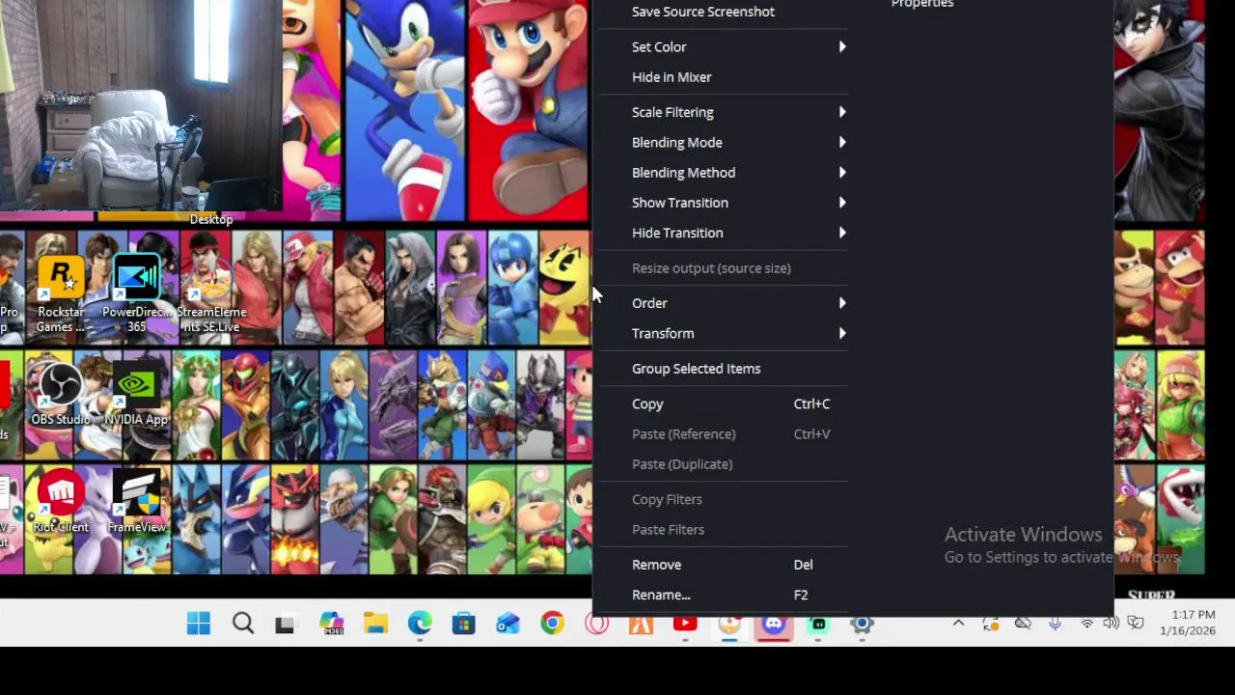Open Microsoft Store from the taskbar
Screen dimensions: 1235x695
coord(464,624)
